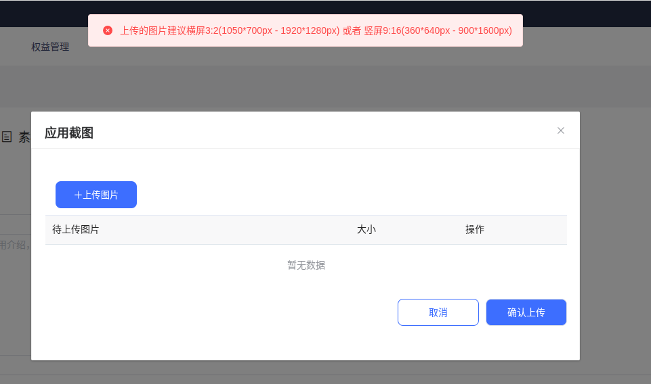Click the red error icon in alert
The width and height of the screenshot is (651, 384).
108,30
